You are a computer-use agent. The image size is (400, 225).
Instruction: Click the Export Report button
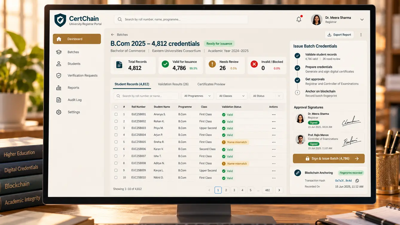339,35
